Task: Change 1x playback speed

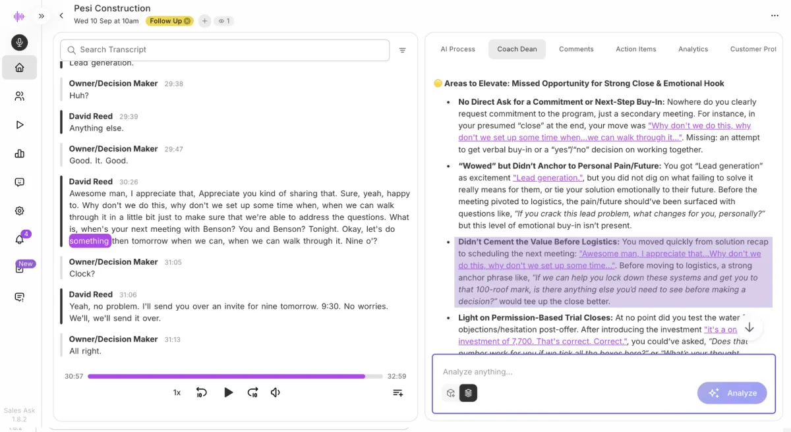Action: pyautogui.click(x=177, y=392)
